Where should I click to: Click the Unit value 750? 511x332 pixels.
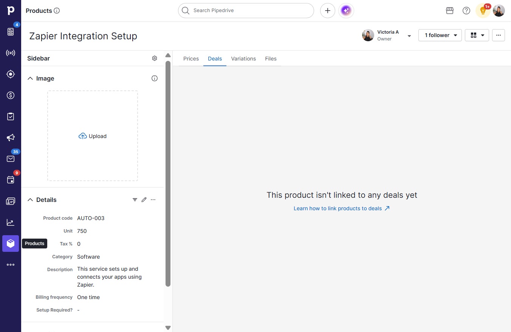(x=82, y=231)
